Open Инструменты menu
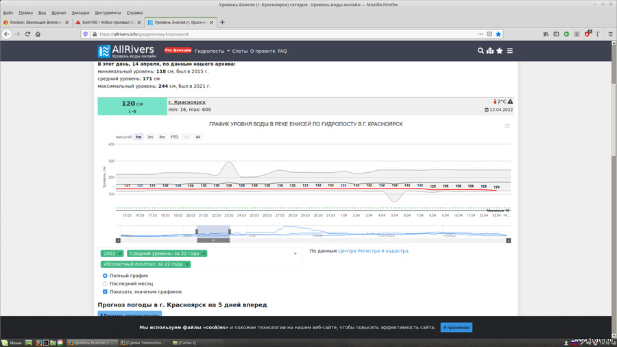This screenshot has width=617, height=347. point(108,12)
